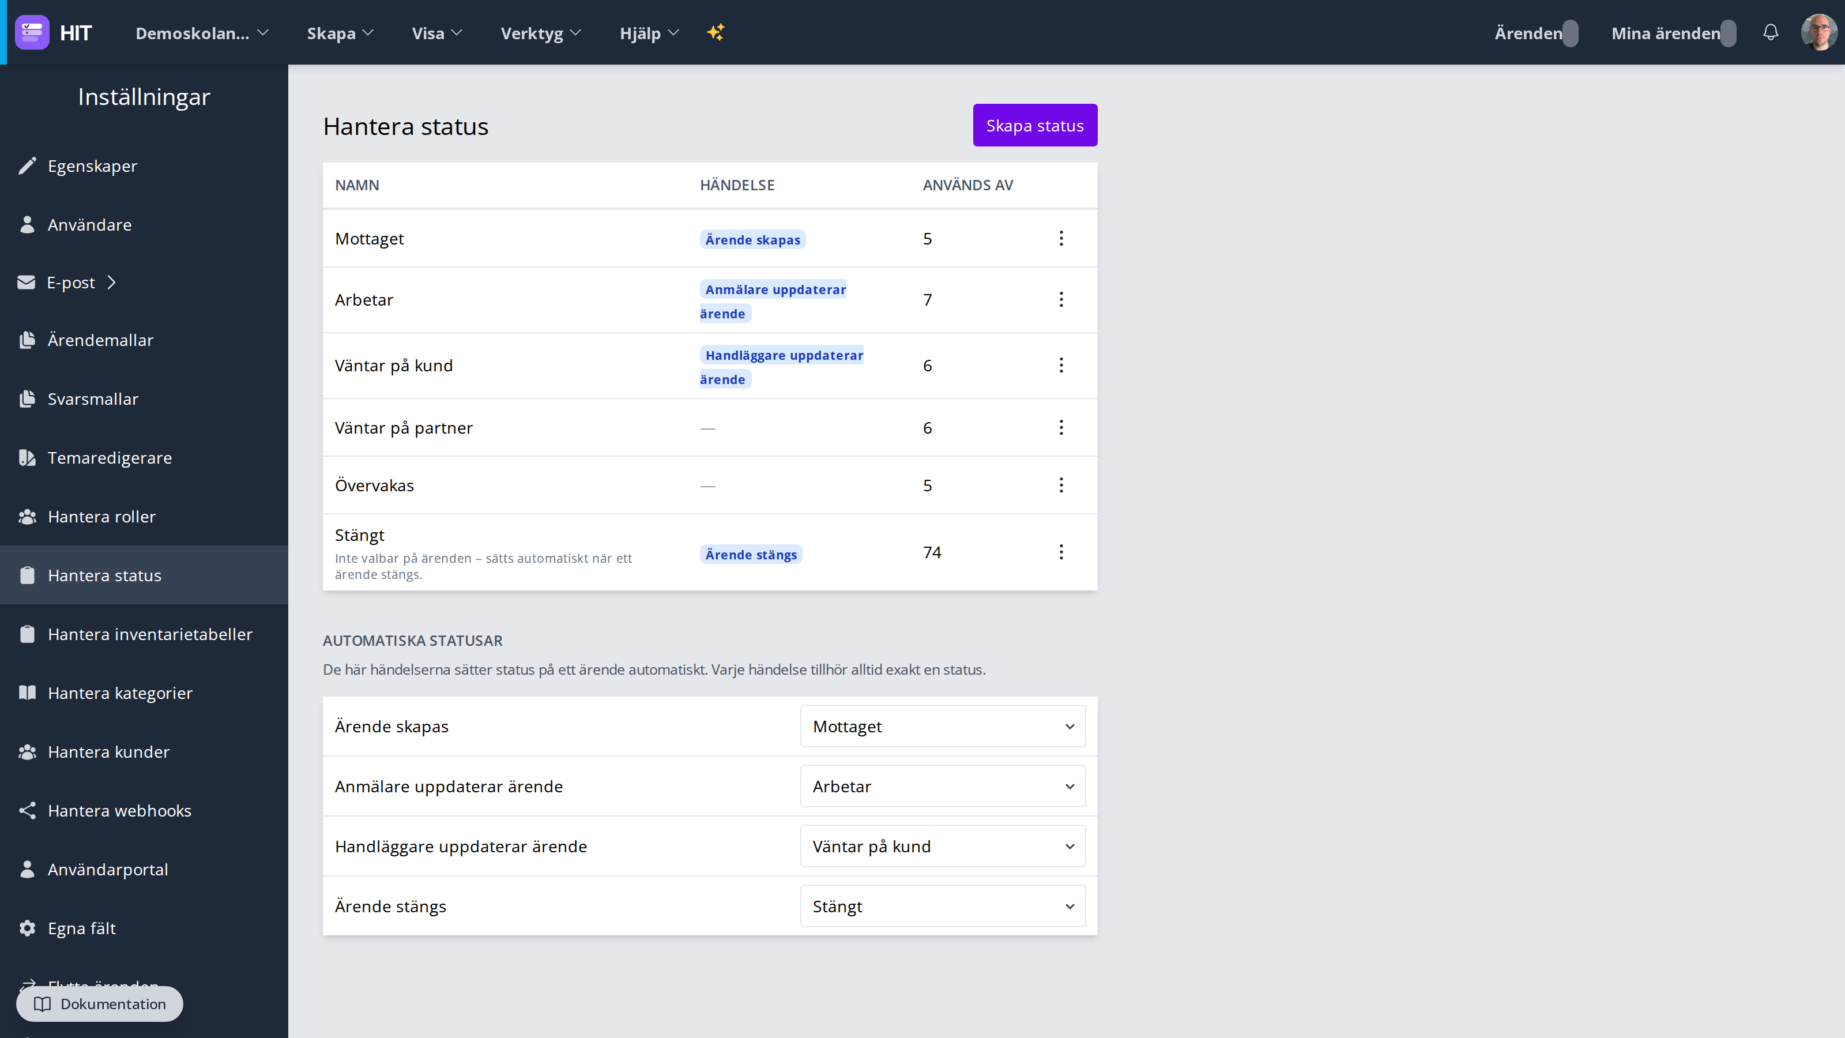Open the Dokumentation button
The height and width of the screenshot is (1038, 1845).
[x=100, y=1003]
